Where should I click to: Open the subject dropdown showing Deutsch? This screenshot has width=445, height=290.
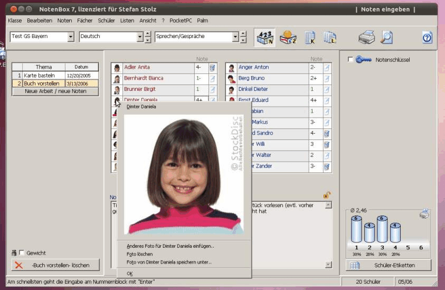point(140,37)
